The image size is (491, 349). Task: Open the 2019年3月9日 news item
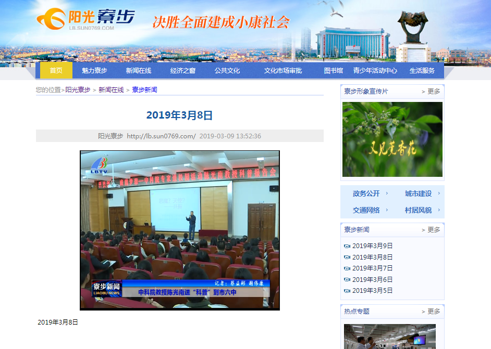click(372, 246)
